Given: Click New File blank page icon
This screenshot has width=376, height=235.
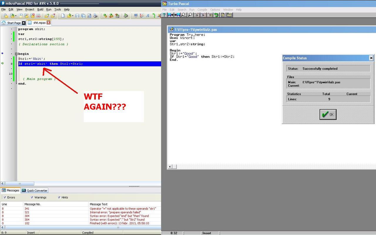Looking at the screenshot, I should [x=63, y=16].
